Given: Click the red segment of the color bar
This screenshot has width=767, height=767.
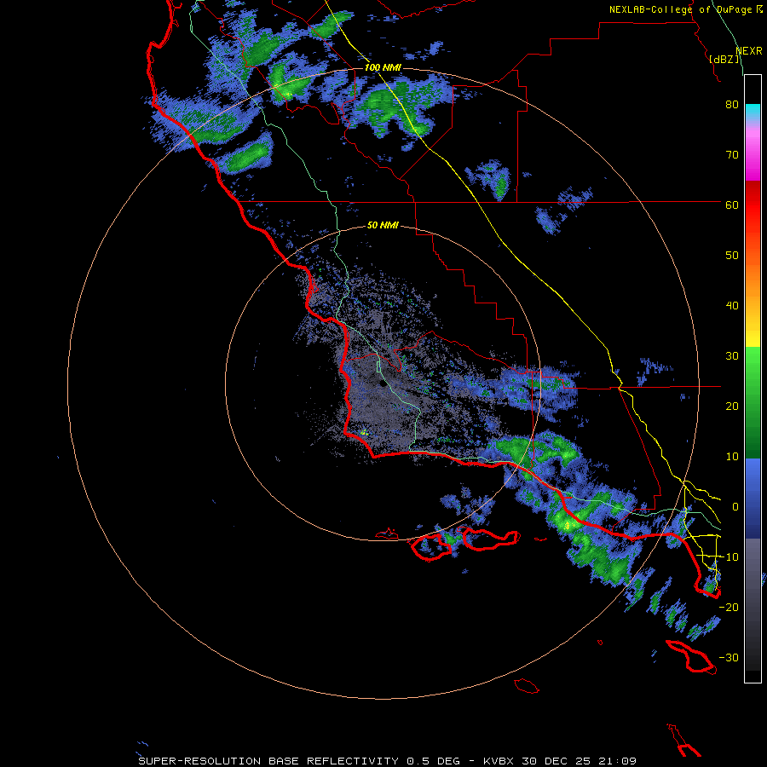Looking at the screenshot, I should (x=753, y=205).
